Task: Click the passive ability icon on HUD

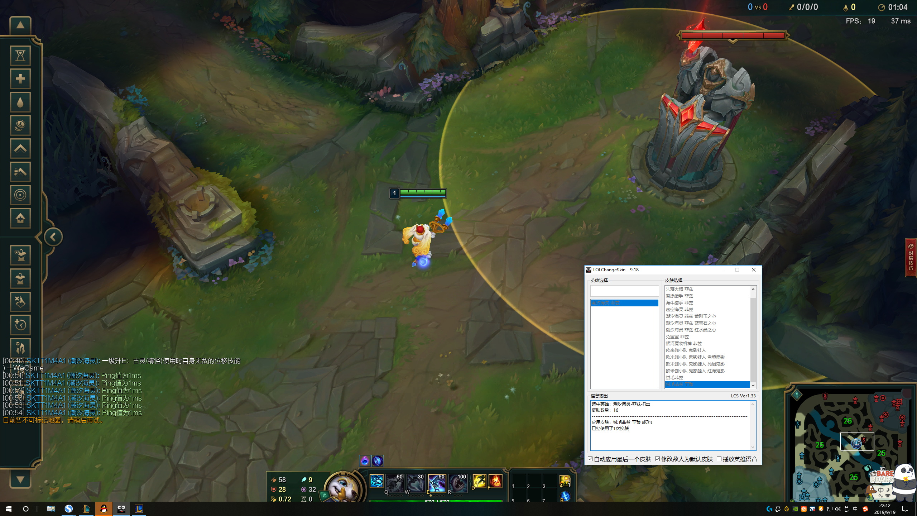Action: click(376, 481)
